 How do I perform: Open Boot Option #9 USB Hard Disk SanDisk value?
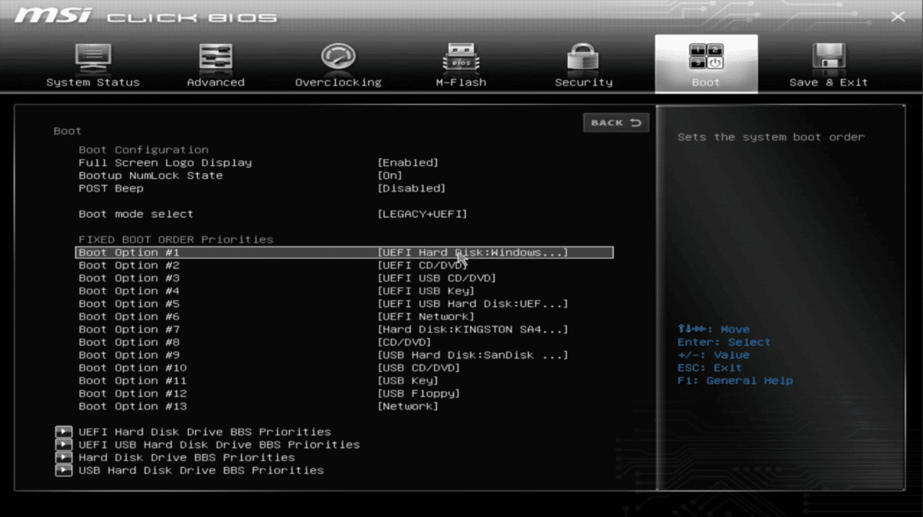[x=473, y=355]
